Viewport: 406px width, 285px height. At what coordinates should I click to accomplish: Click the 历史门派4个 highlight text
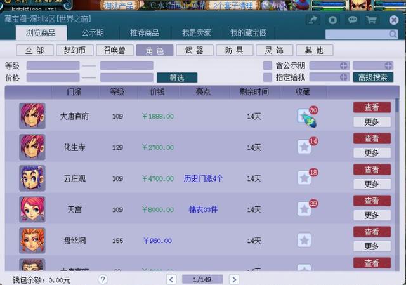click(203, 178)
